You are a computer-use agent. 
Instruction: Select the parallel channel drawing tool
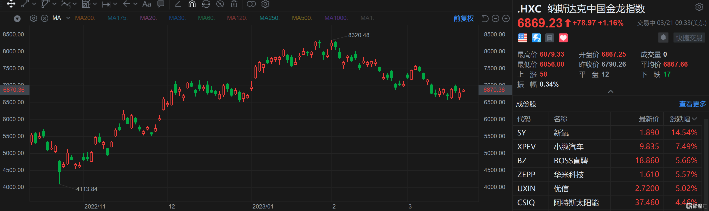pyautogui.click(x=45, y=4)
